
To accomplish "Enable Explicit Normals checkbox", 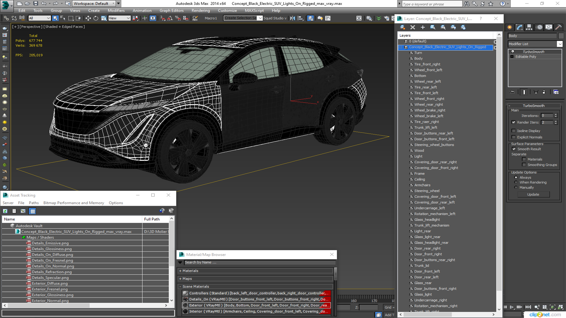I will (514, 137).
